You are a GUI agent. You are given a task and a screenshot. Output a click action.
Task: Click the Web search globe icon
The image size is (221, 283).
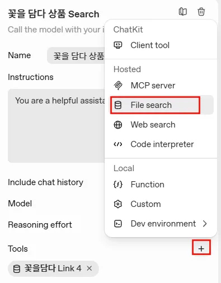118,125
